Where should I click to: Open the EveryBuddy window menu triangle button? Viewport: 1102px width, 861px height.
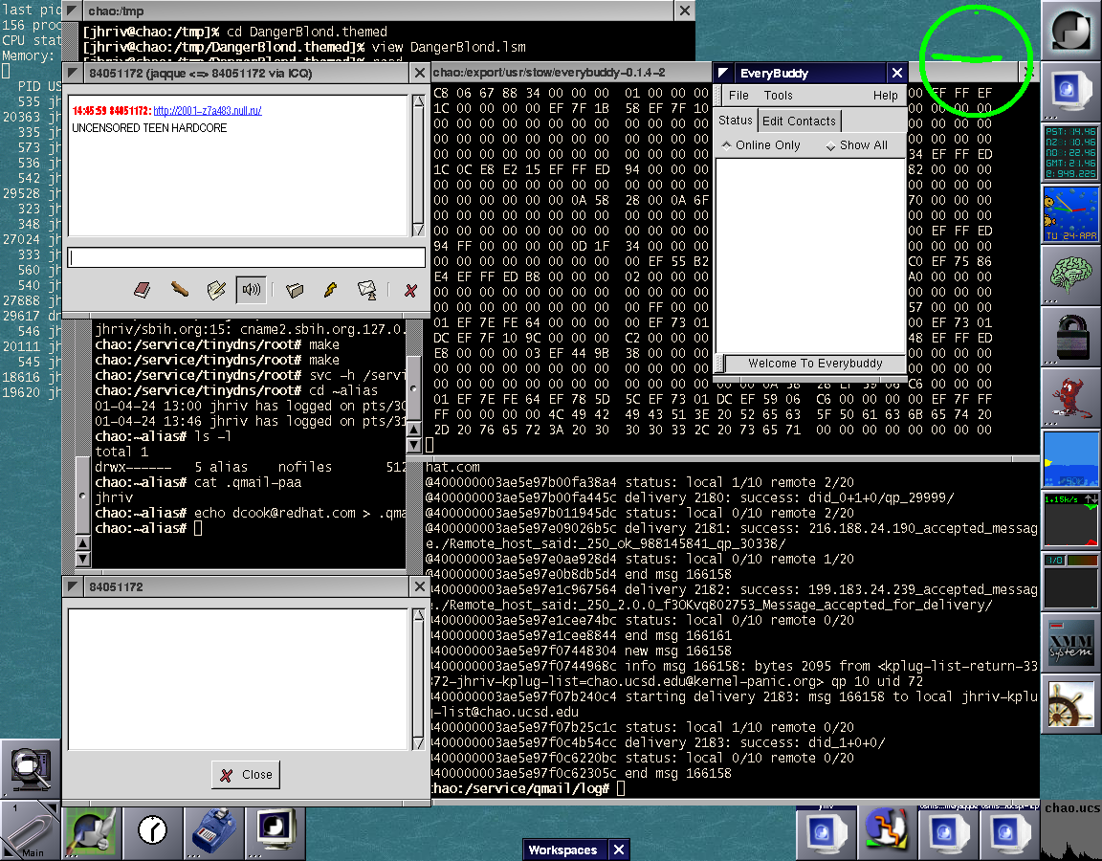[x=724, y=74]
